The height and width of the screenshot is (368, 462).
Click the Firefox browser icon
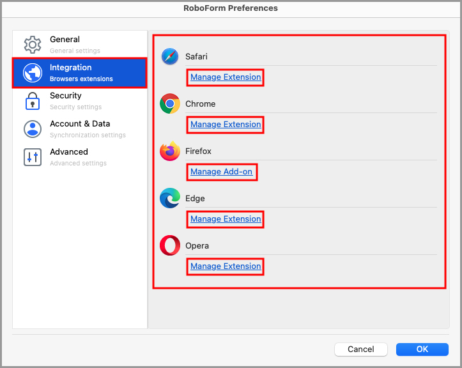pos(170,151)
